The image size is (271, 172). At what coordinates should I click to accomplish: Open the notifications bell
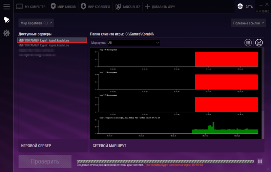point(6,20)
